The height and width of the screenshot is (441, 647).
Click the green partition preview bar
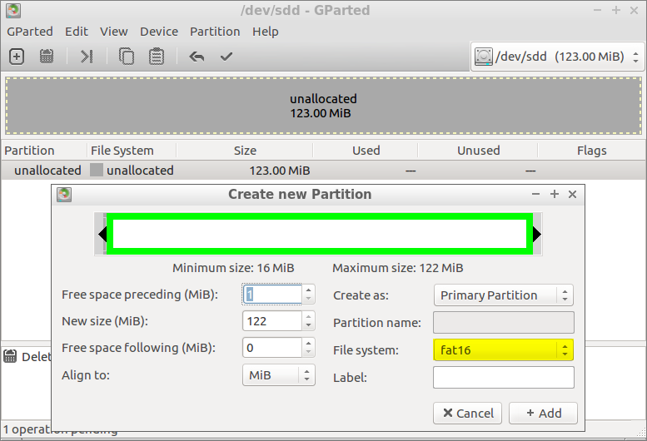point(320,234)
